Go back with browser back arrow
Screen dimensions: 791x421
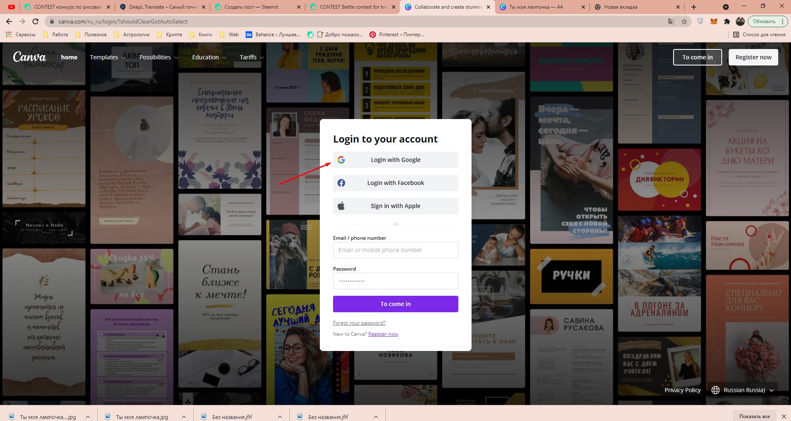coord(9,21)
